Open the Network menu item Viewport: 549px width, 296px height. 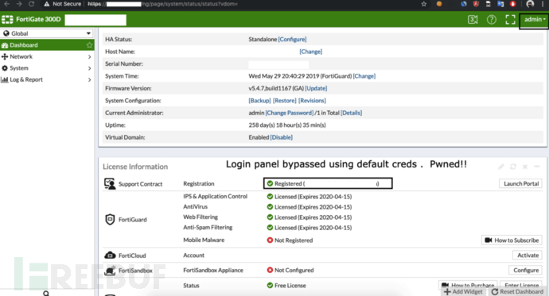(x=21, y=56)
